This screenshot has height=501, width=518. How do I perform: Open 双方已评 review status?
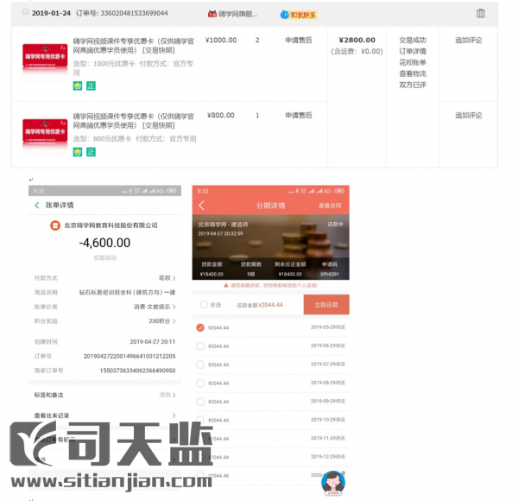413,85
